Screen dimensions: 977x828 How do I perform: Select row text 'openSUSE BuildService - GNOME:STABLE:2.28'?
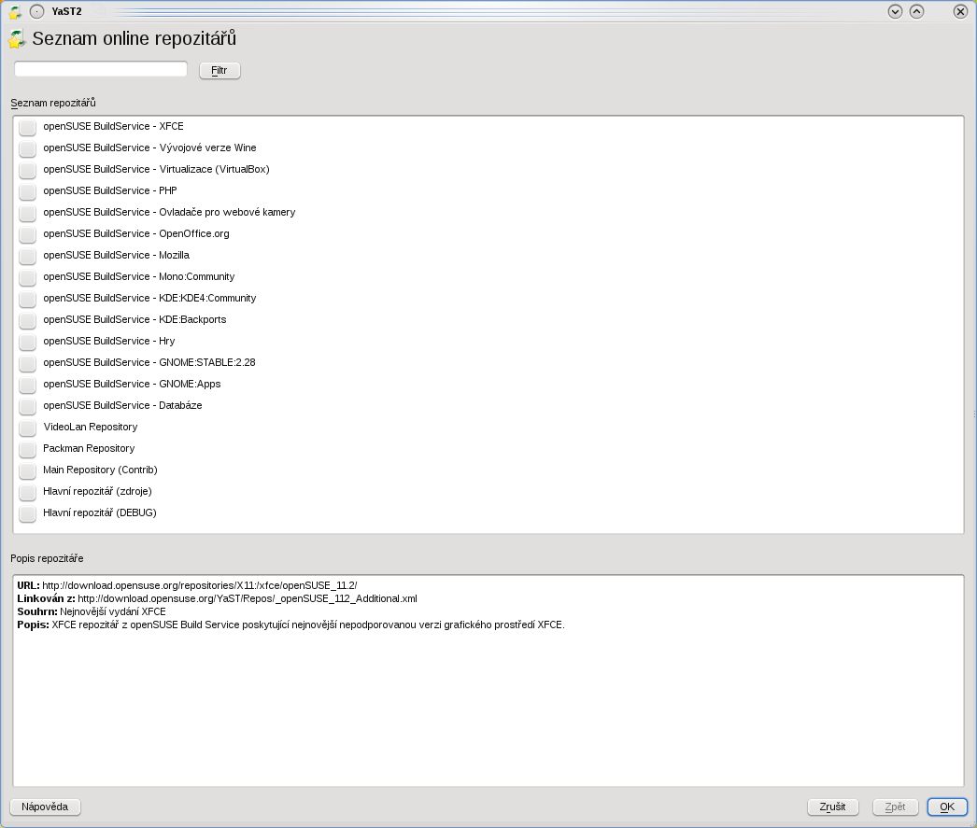[x=149, y=362]
